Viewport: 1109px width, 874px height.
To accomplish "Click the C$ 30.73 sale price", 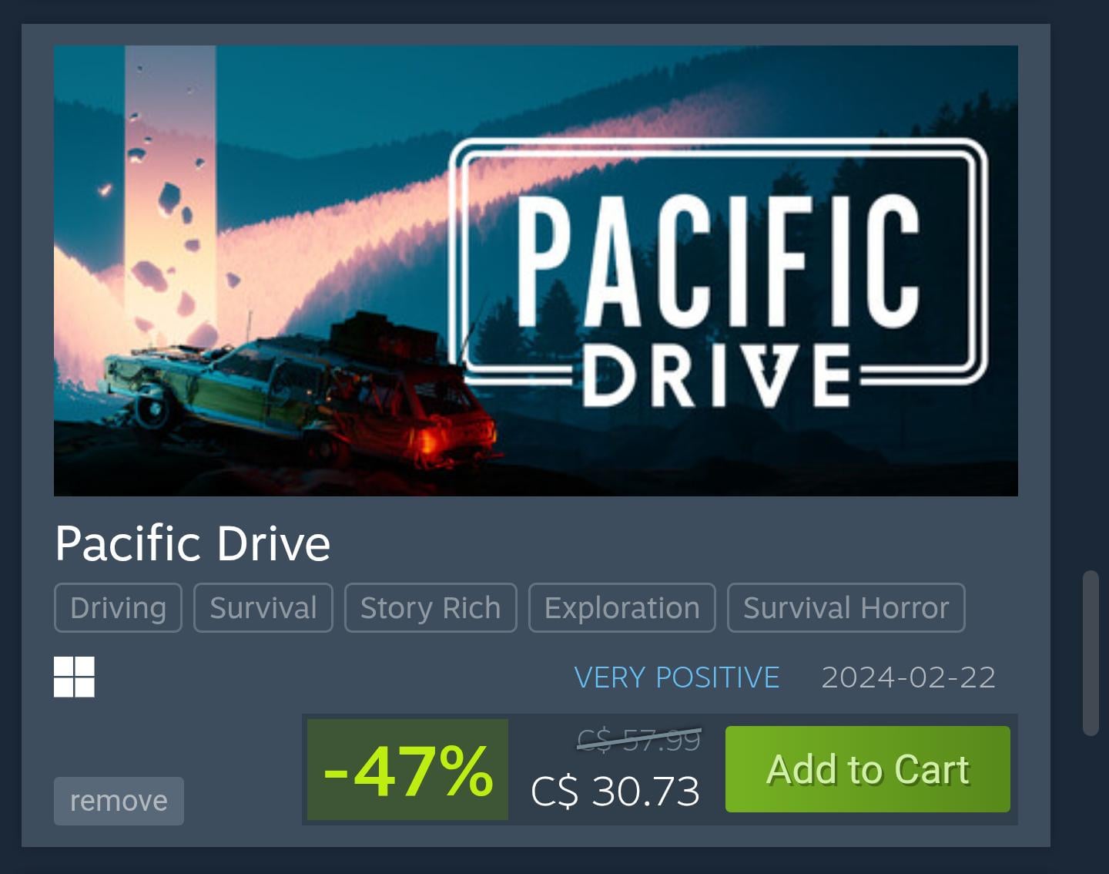I will (x=615, y=791).
